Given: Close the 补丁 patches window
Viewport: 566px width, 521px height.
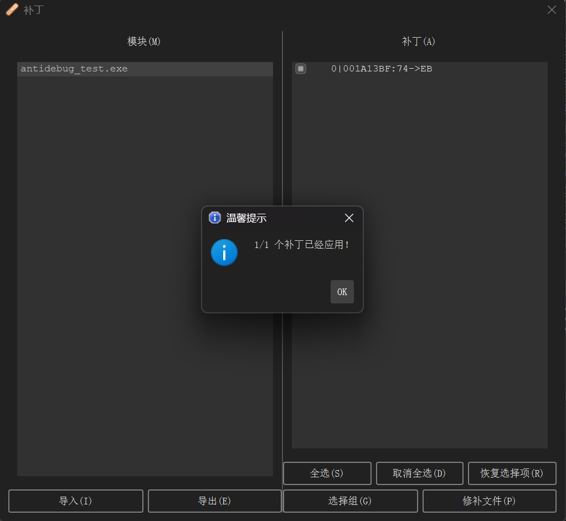Looking at the screenshot, I should pos(552,10).
